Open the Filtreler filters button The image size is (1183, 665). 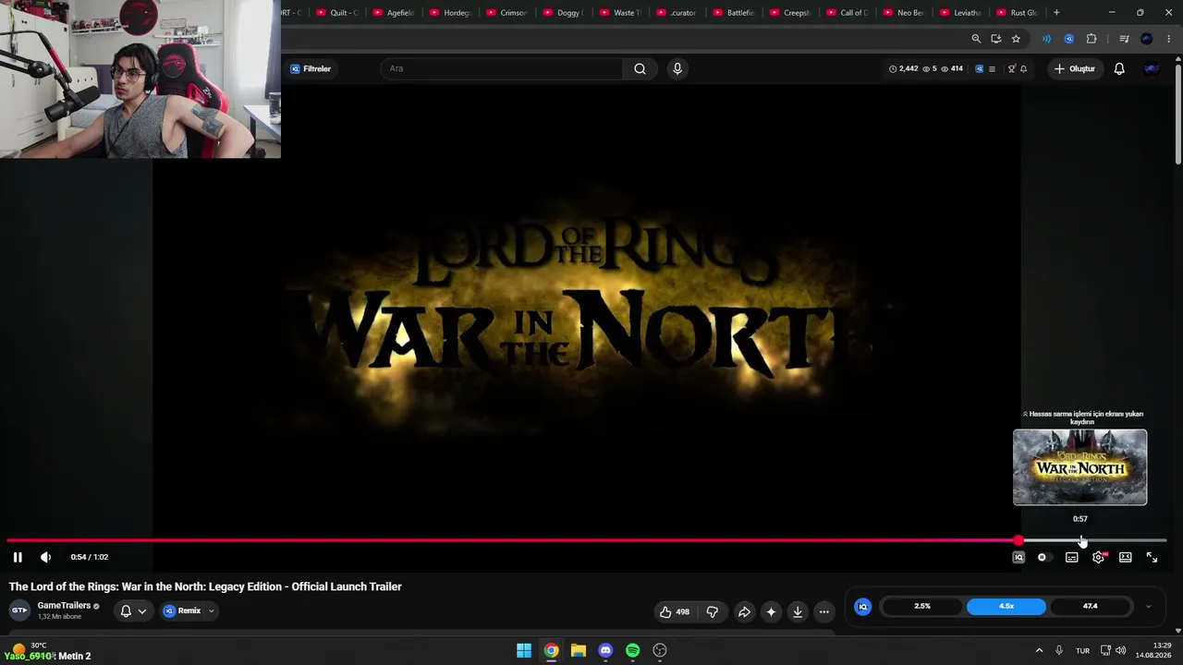(311, 68)
